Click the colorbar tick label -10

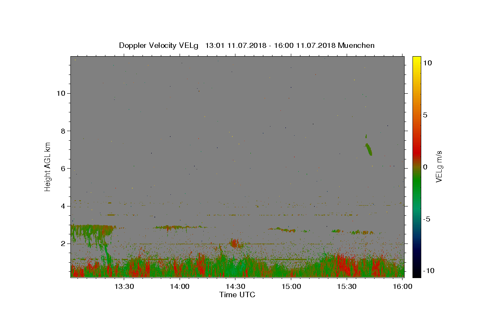pos(428,271)
